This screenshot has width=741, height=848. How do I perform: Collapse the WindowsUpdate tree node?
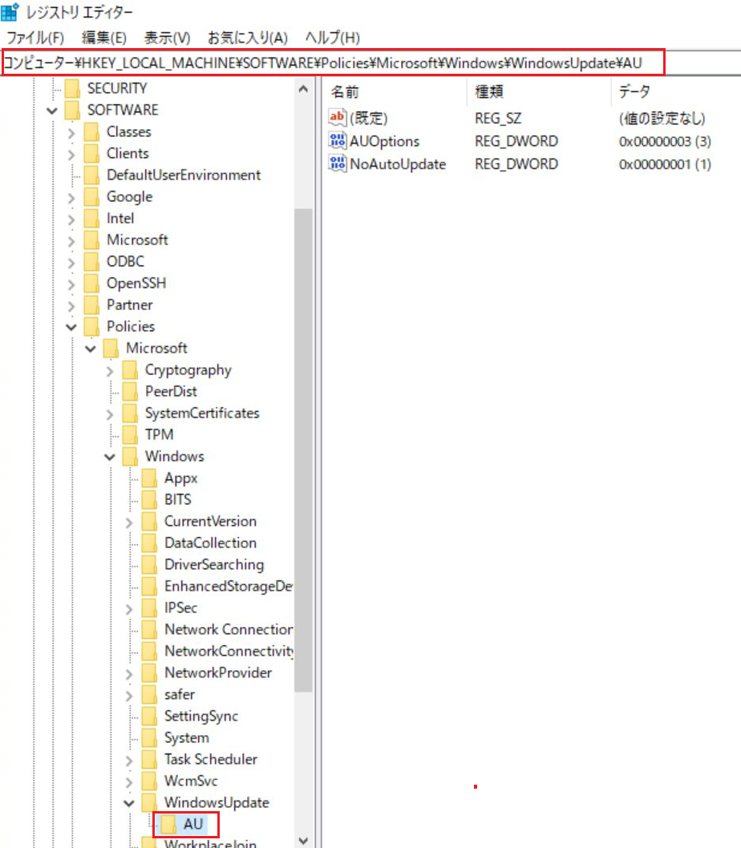coord(129,802)
